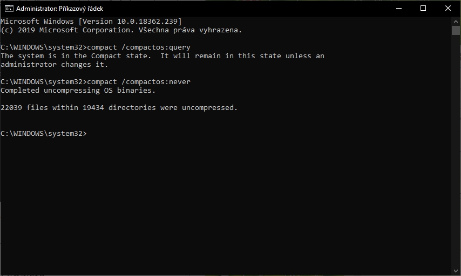Click the vertical scrollbar thumb
Screen dimensions: 461x276
click(456, 30)
